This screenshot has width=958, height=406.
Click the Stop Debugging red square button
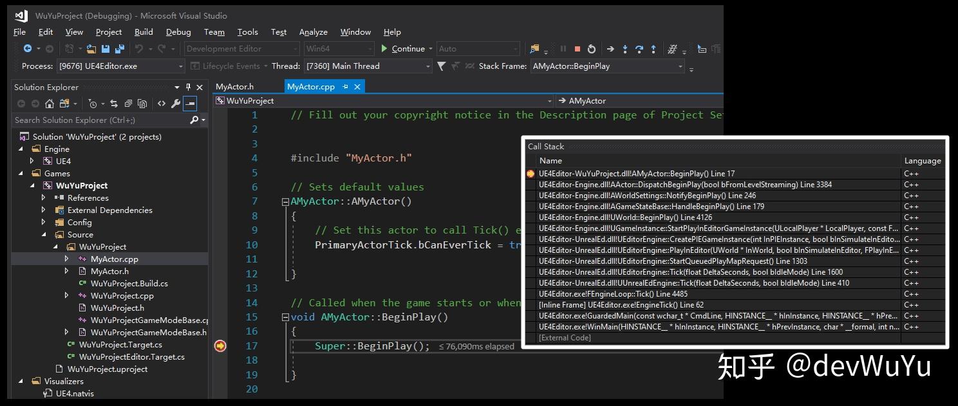click(578, 49)
